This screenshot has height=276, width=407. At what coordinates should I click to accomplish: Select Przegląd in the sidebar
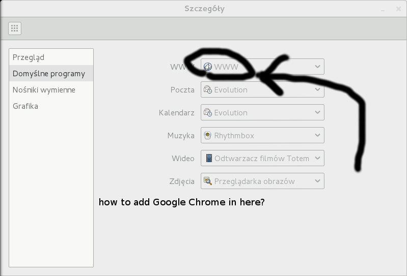pos(29,57)
